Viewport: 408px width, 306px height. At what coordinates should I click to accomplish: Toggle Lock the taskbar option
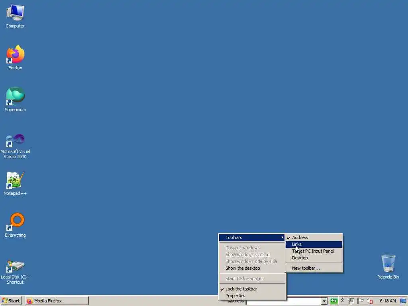[x=252, y=289]
